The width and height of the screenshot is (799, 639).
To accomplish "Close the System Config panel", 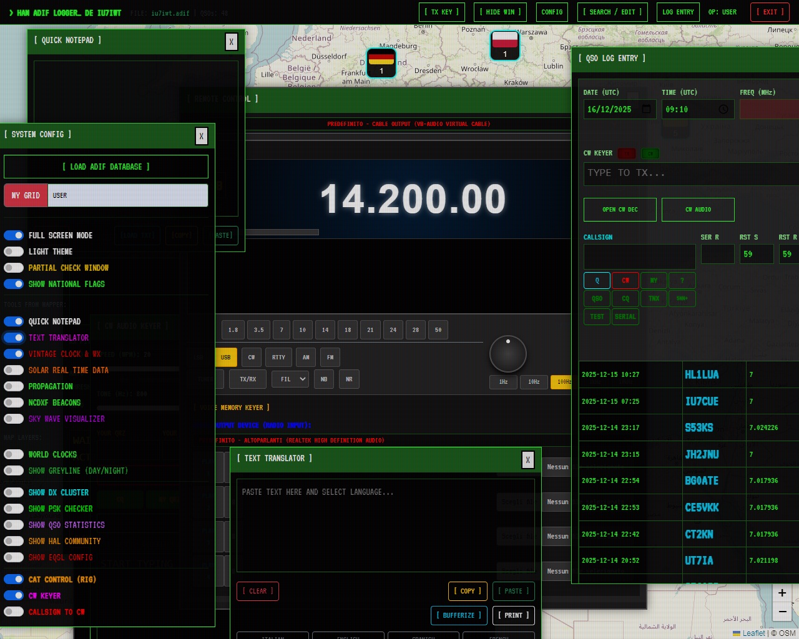I will (201, 136).
